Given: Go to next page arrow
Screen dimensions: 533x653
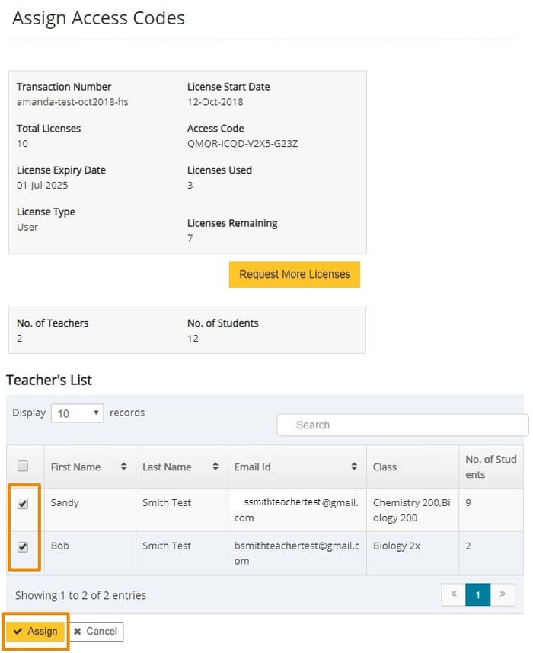Looking at the screenshot, I should pos(503,595).
